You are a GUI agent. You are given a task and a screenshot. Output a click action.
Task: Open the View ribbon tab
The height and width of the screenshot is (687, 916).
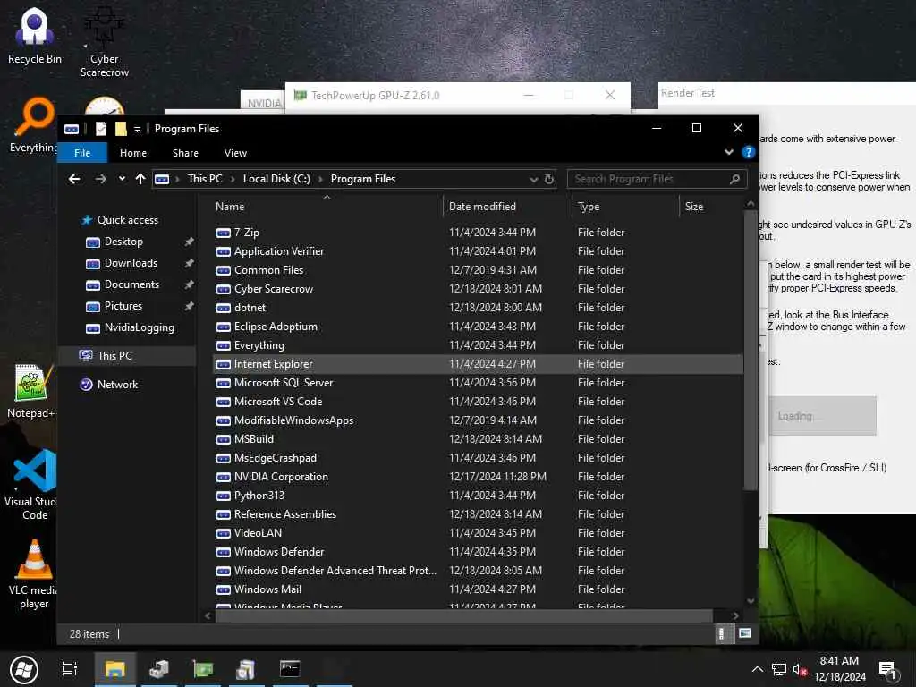point(235,152)
